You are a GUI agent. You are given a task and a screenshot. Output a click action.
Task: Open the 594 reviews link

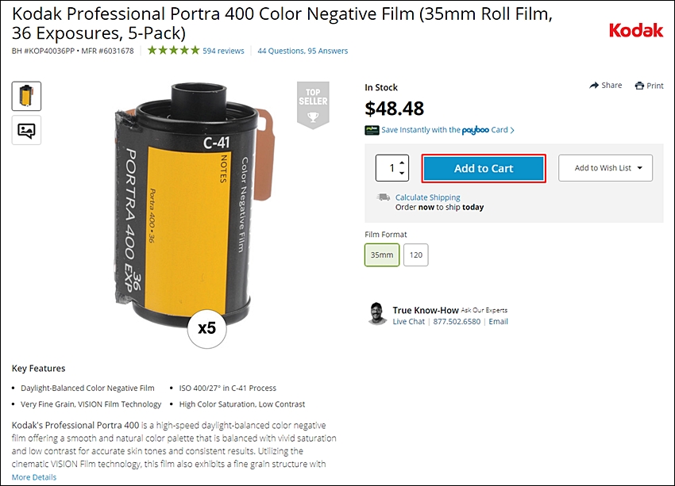(x=223, y=51)
